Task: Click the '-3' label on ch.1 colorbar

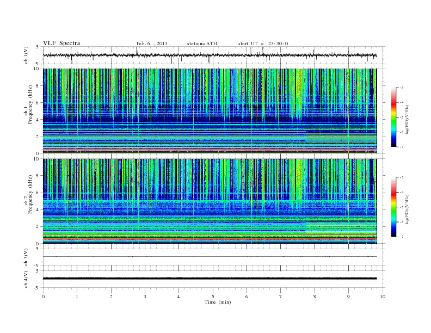Action: pyautogui.click(x=401, y=88)
